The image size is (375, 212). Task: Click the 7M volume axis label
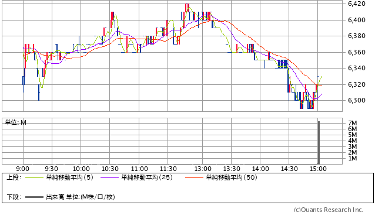pyautogui.click(x=353, y=123)
